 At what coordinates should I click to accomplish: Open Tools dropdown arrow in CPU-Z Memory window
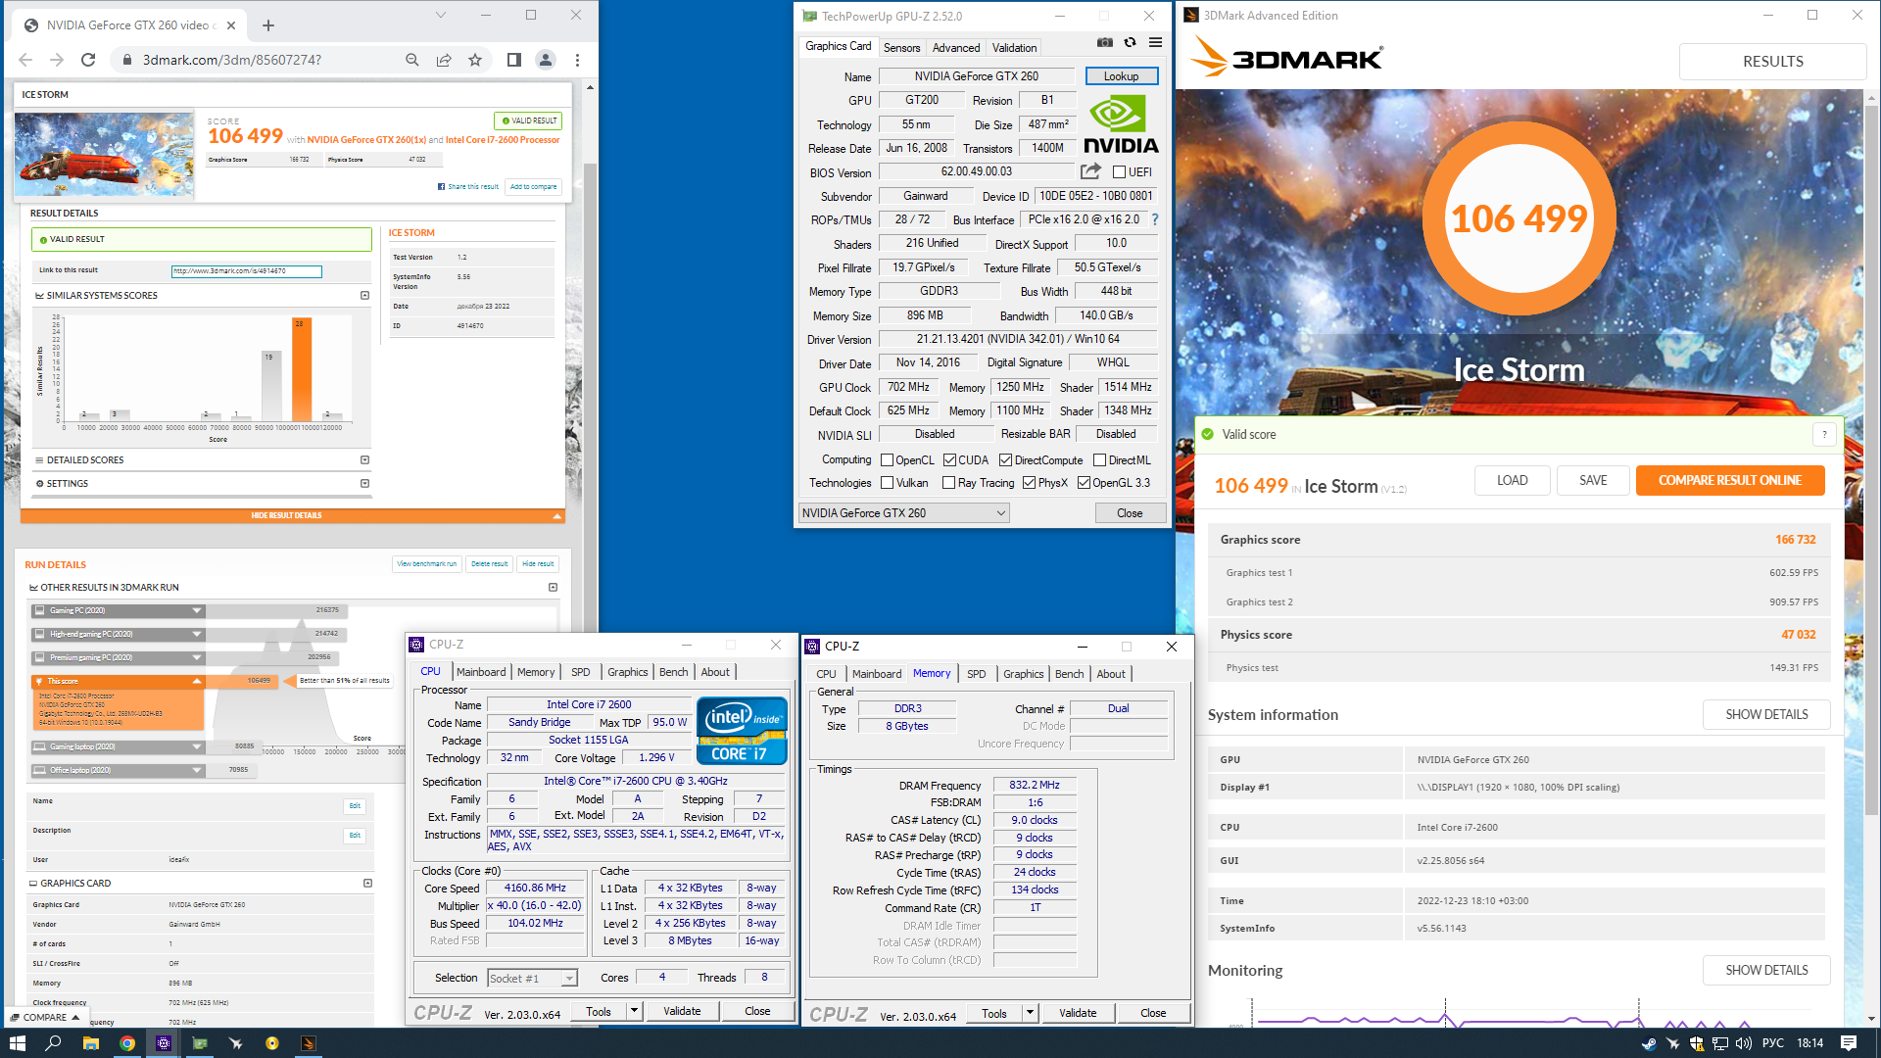point(1030,1013)
